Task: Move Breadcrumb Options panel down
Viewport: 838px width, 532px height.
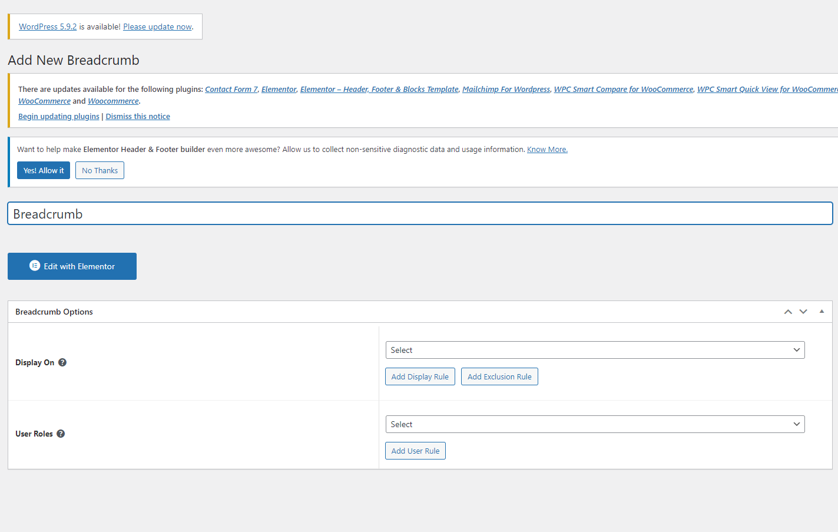Action: click(803, 312)
